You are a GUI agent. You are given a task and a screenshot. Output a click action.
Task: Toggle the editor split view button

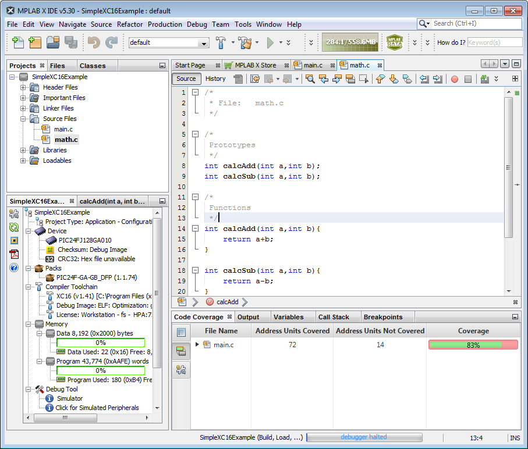[x=515, y=79]
